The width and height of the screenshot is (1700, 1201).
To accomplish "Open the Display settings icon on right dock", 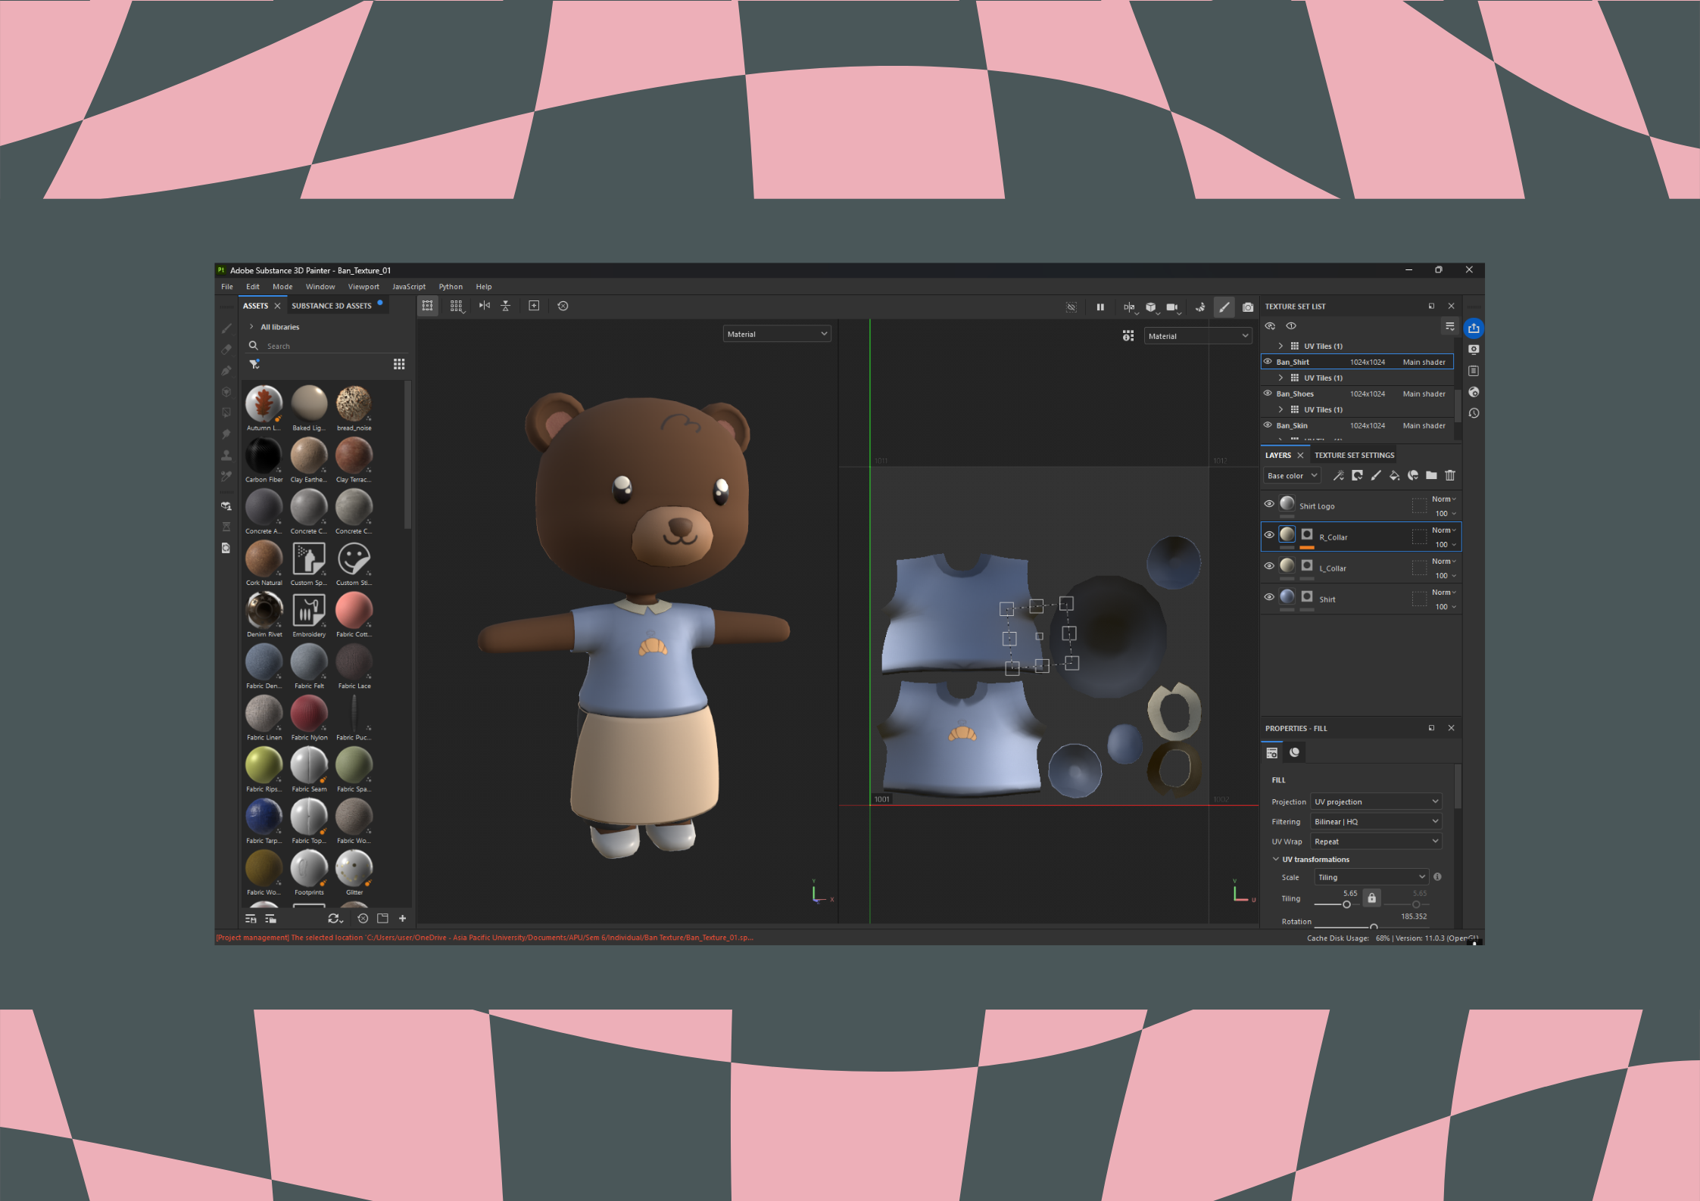I will point(1474,350).
